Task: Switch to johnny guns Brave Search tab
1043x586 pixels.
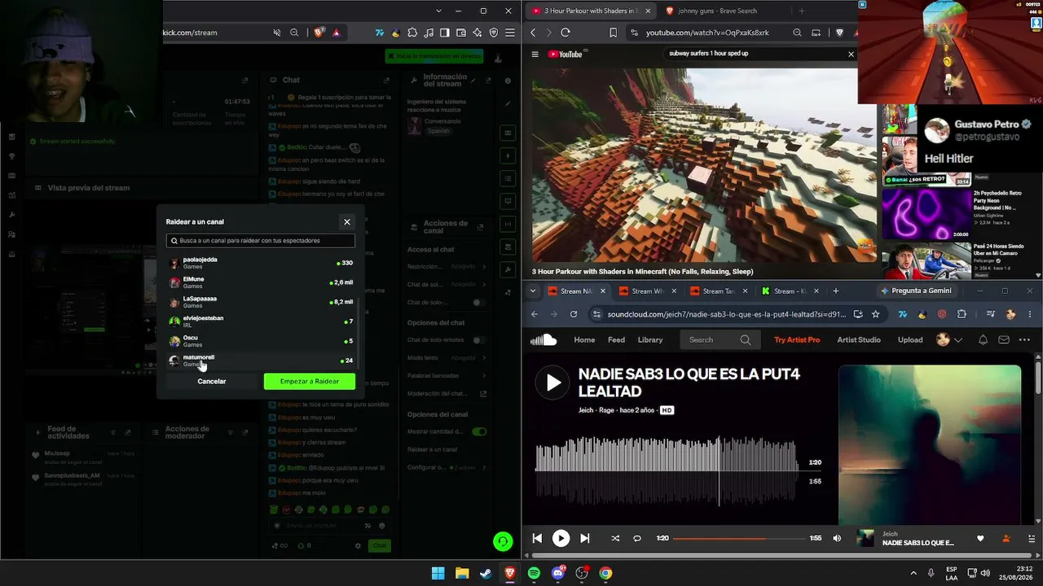Action: tap(717, 11)
